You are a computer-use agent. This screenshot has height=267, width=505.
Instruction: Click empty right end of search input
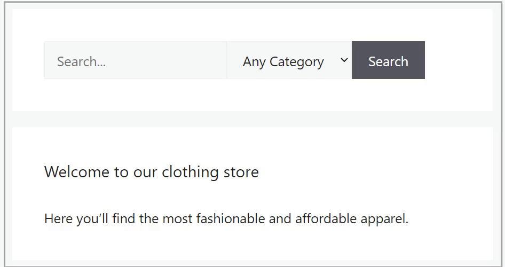(203, 60)
